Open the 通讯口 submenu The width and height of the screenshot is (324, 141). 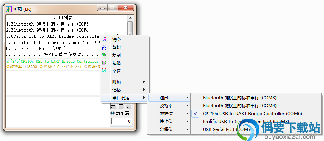(169, 97)
